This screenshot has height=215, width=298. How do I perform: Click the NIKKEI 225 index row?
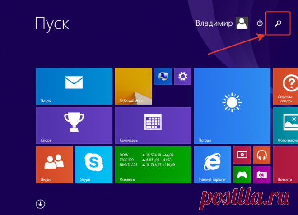pos(147,165)
